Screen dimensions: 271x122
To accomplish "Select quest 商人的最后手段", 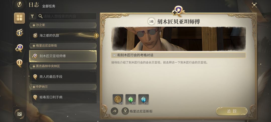I will pos(63,77).
